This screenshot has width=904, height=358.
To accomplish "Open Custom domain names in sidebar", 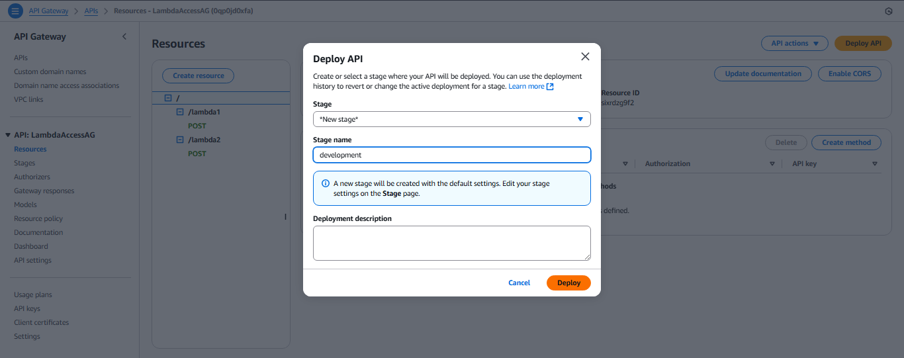I will pos(50,71).
